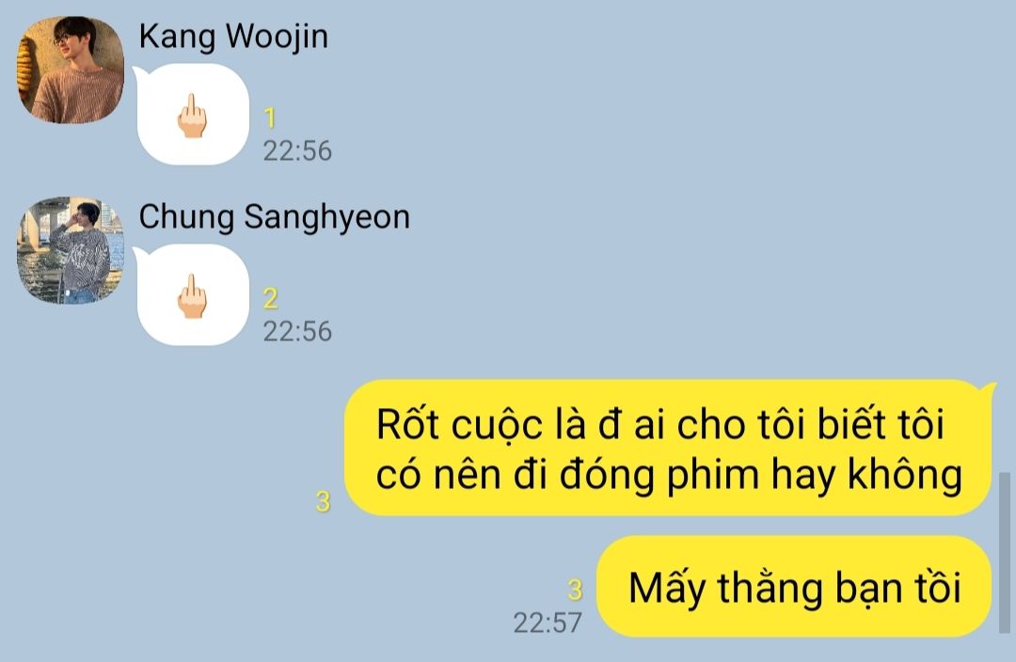Tap the middle finger emoji from Chung Sanghyeon
The image size is (1016, 662).
pyautogui.click(x=192, y=296)
